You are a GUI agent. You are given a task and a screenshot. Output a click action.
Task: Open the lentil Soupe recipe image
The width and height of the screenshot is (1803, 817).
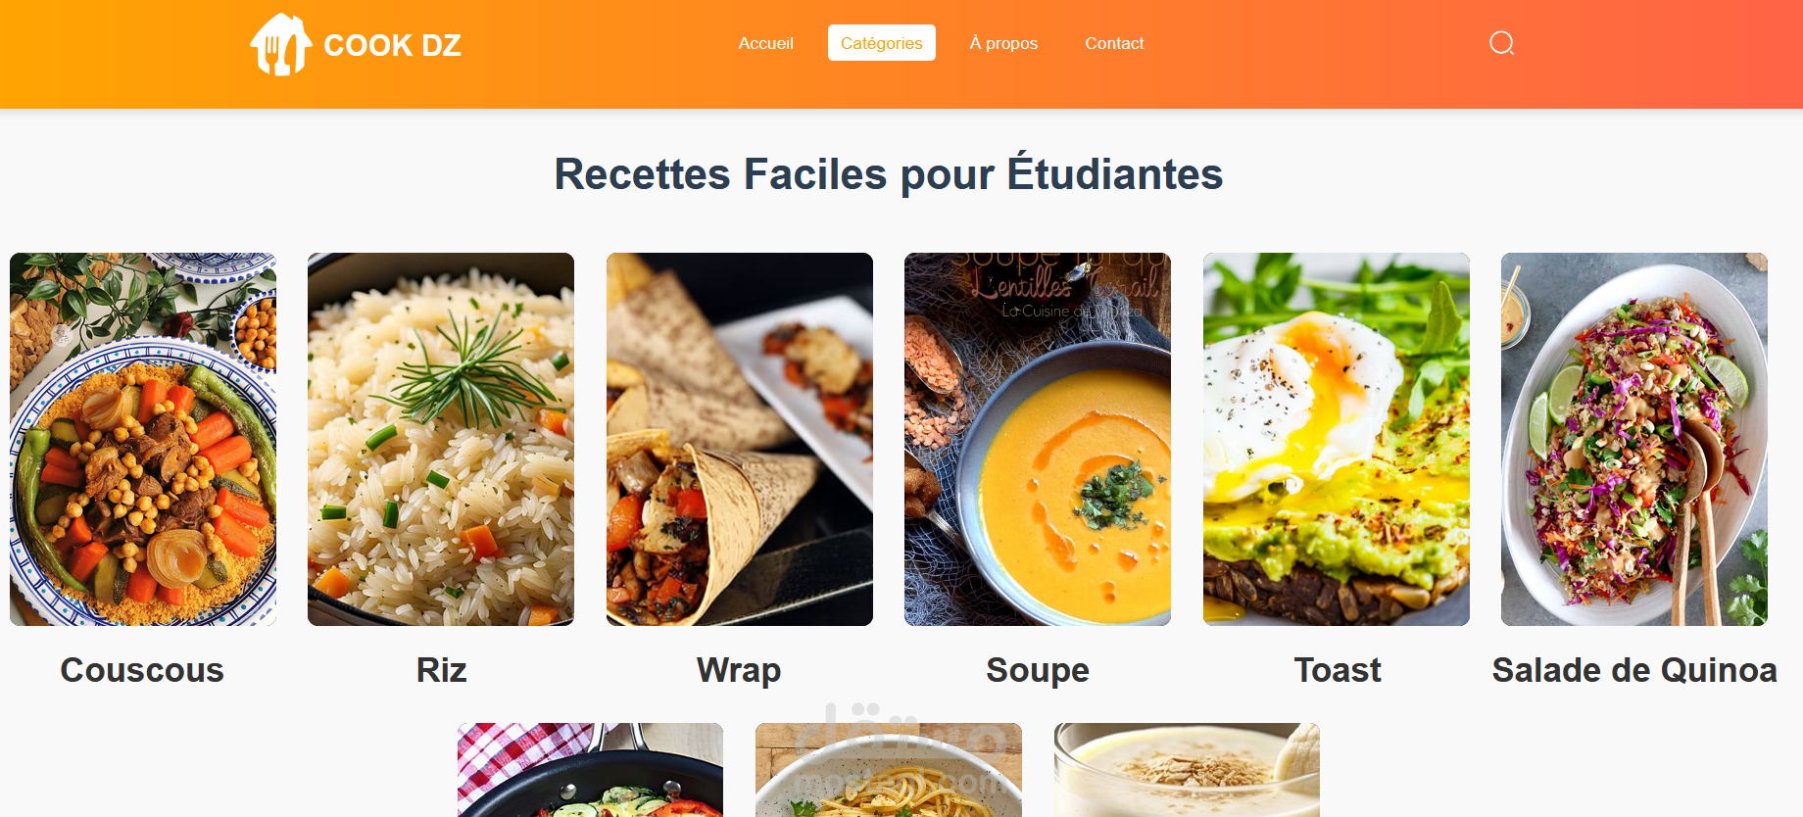pyautogui.click(x=1038, y=439)
